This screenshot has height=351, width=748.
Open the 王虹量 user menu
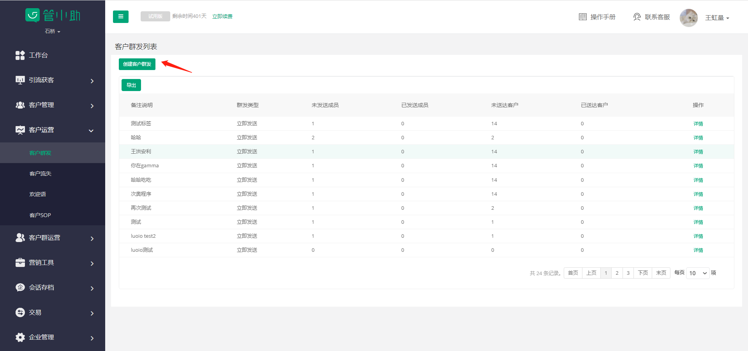[x=717, y=18]
